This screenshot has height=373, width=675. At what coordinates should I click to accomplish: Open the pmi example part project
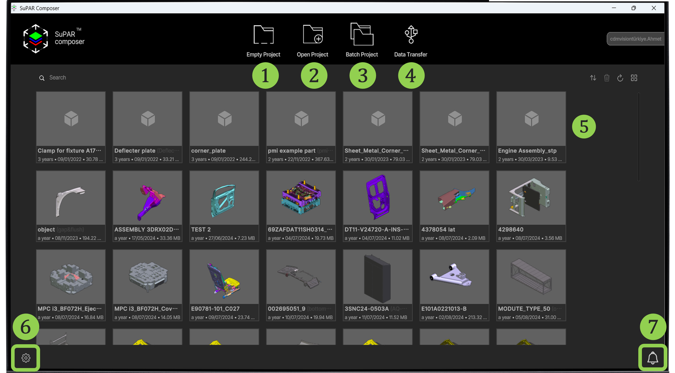pos(301,127)
